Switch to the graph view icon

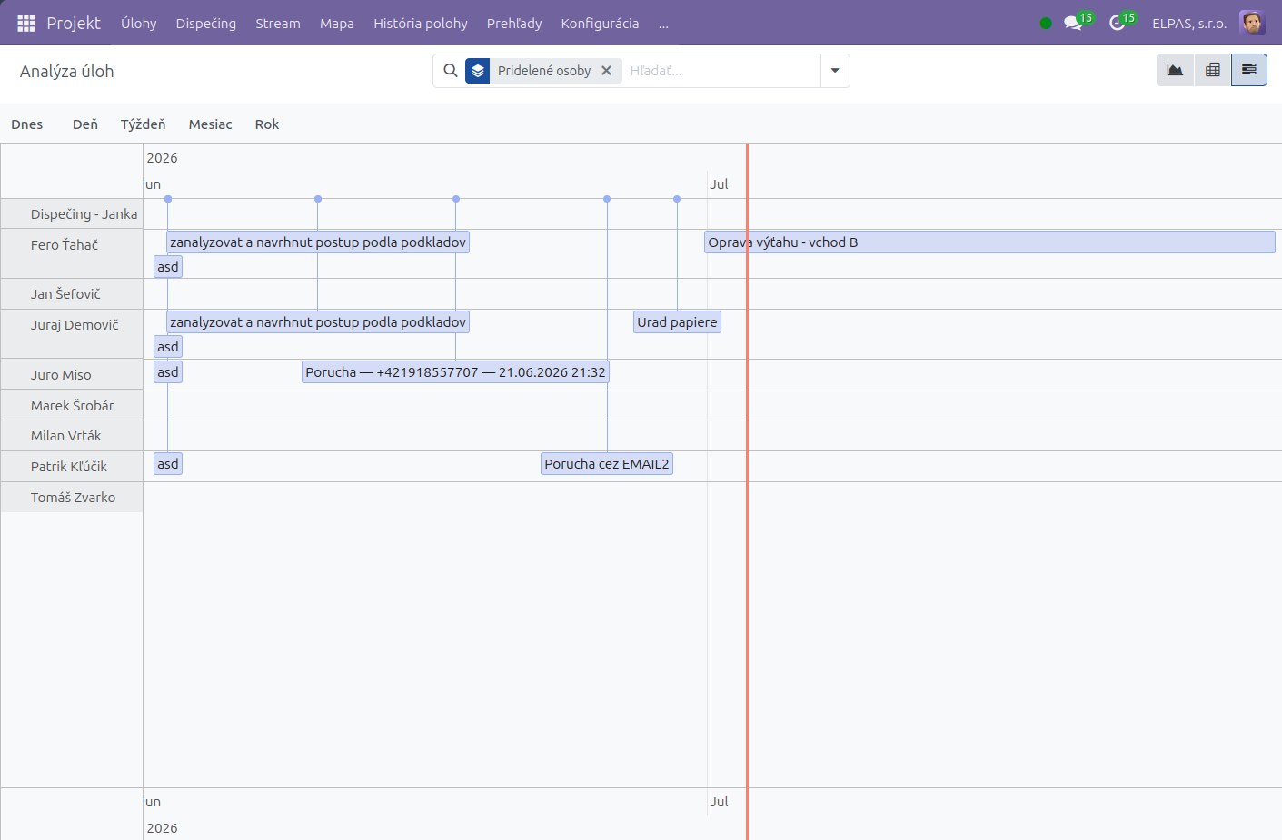pos(1175,70)
